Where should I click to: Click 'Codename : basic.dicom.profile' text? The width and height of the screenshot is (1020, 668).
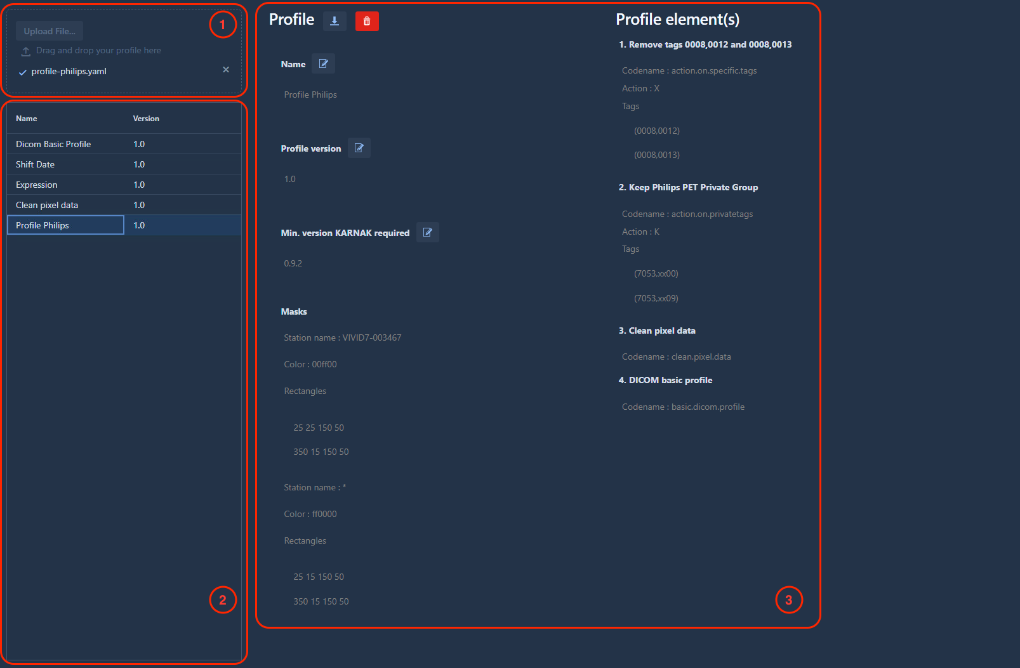pyautogui.click(x=684, y=407)
